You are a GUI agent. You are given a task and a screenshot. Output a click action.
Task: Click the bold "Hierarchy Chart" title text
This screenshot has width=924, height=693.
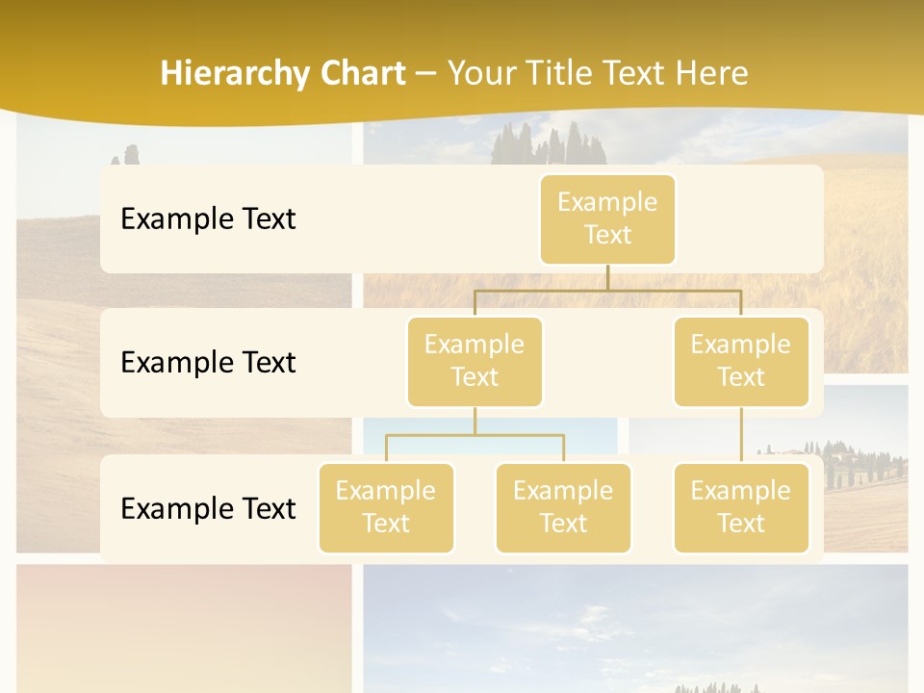(x=283, y=73)
